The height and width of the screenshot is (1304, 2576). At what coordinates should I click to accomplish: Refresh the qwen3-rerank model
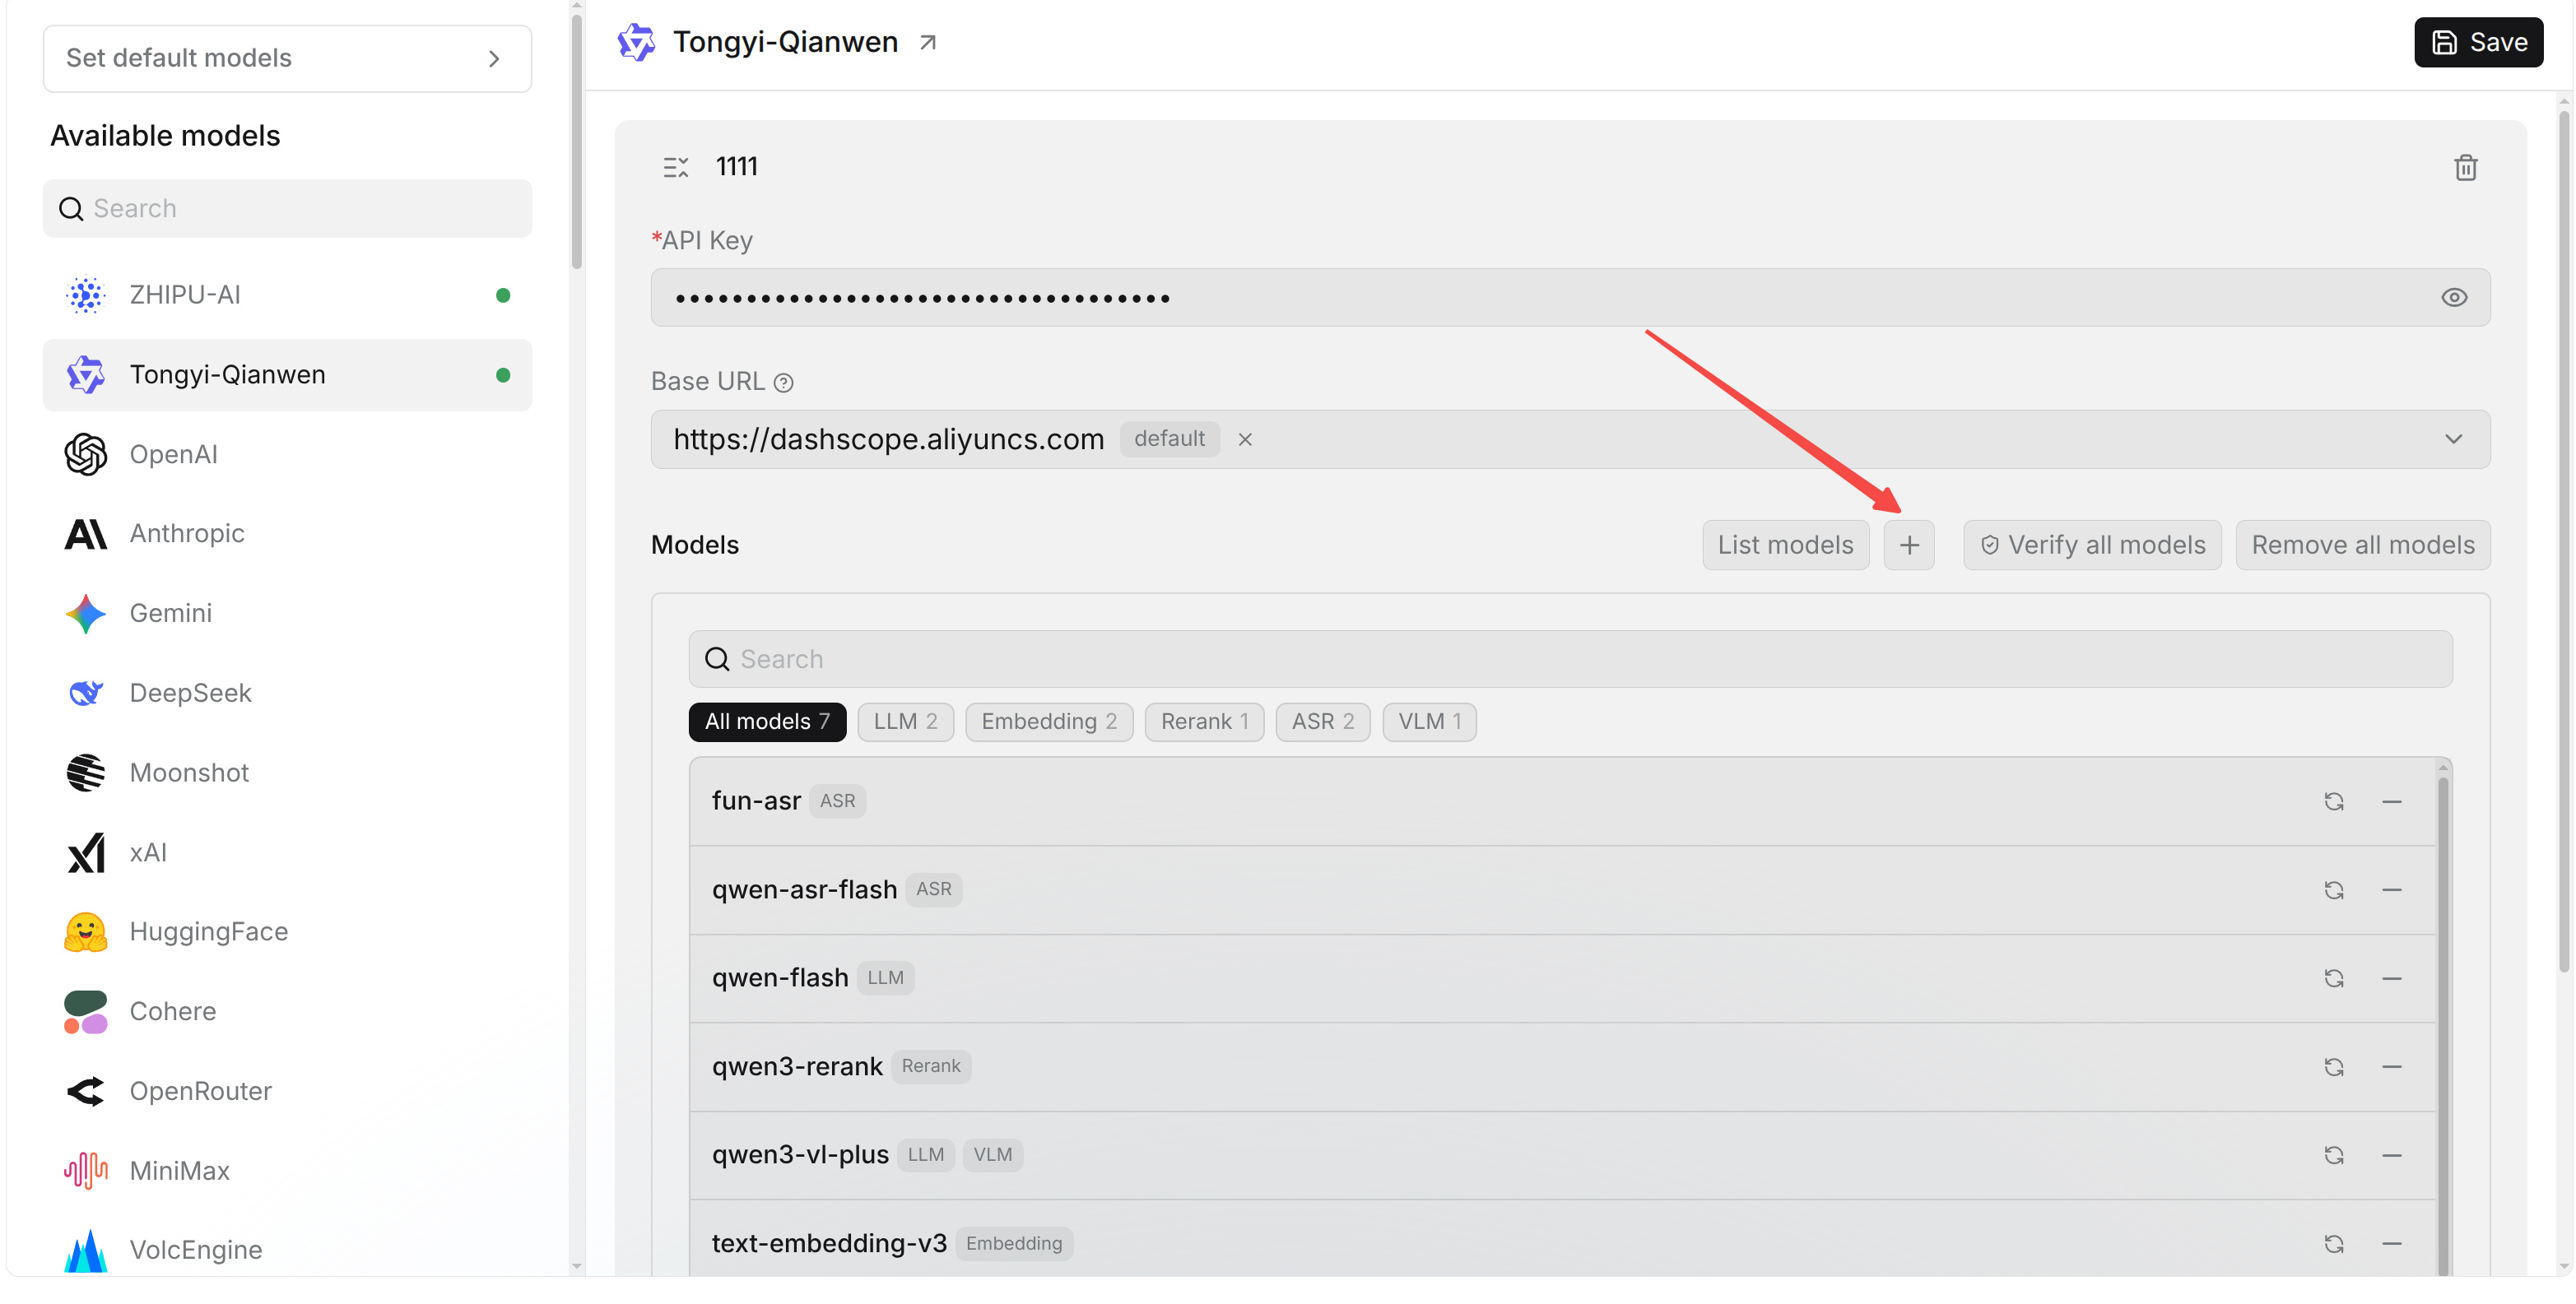click(2333, 1067)
